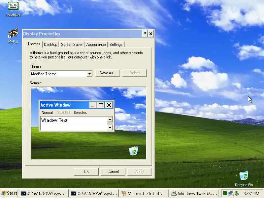Open the Settings tab
The height and width of the screenshot is (198, 264).
point(116,45)
